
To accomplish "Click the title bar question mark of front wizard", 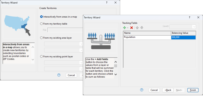I will (x=189, y=18).
